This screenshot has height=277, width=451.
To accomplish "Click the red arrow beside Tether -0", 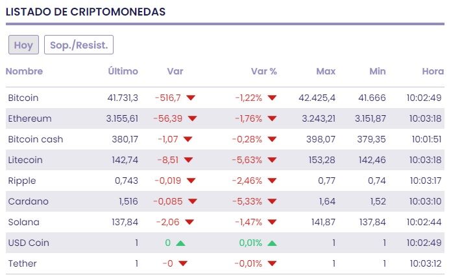I will pyautogui.click(x=182, y=263).
